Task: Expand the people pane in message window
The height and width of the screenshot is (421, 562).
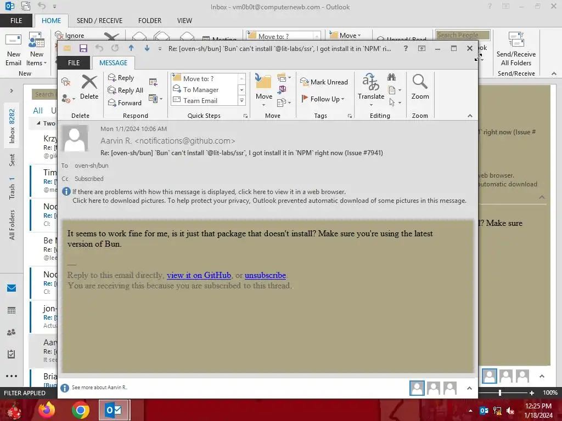Action: [469, 389]
